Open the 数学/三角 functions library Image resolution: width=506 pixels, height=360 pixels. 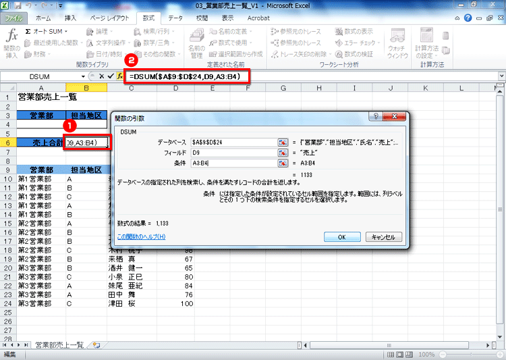pos(154,43)
